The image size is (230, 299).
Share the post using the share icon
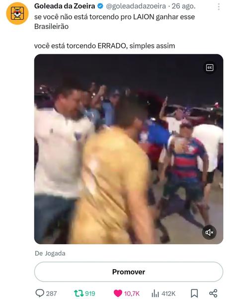tap(213, 294)
